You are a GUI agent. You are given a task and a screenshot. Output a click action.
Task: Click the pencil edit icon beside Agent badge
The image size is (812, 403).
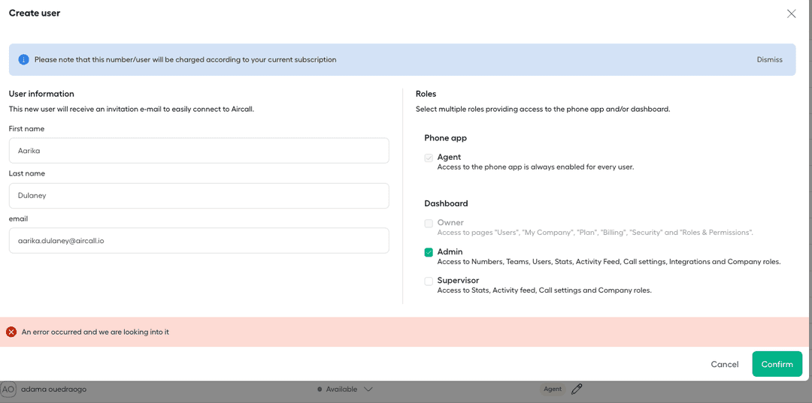coord(577,389)
